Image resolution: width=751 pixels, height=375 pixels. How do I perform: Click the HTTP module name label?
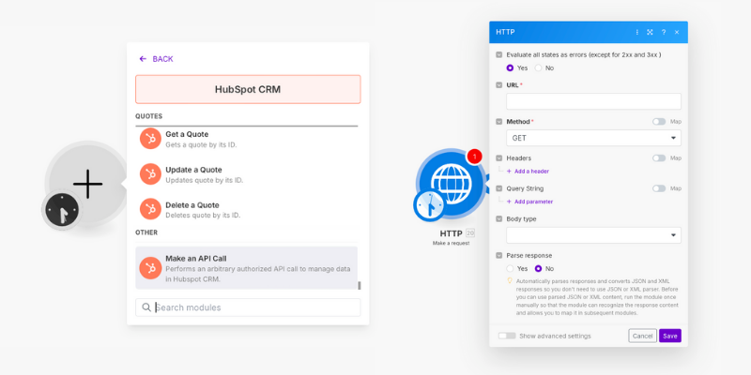451,233
